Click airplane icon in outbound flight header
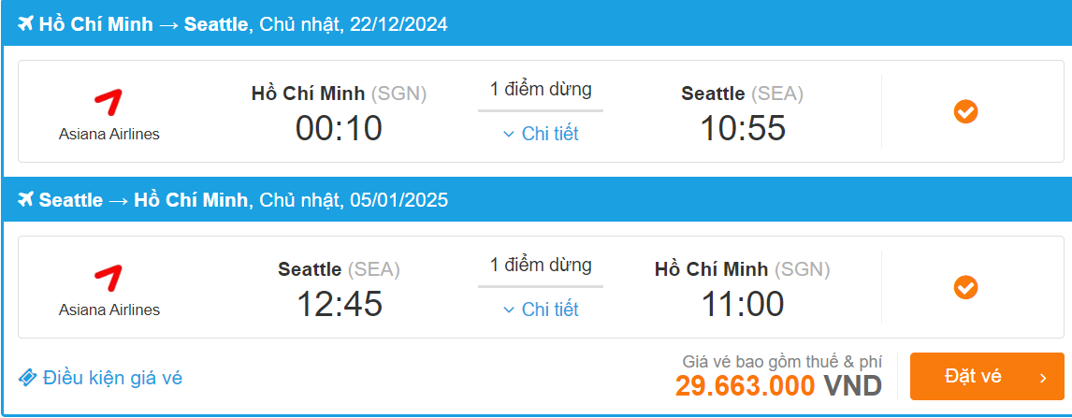This screenshot has width=1072, height=418. pyautogui.click(x=25, y=24)
